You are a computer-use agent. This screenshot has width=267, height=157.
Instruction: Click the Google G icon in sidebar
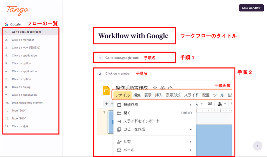coord(7,24)
